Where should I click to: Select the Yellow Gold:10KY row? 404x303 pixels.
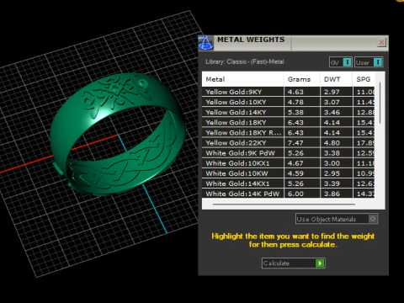[x=288, y=102]
